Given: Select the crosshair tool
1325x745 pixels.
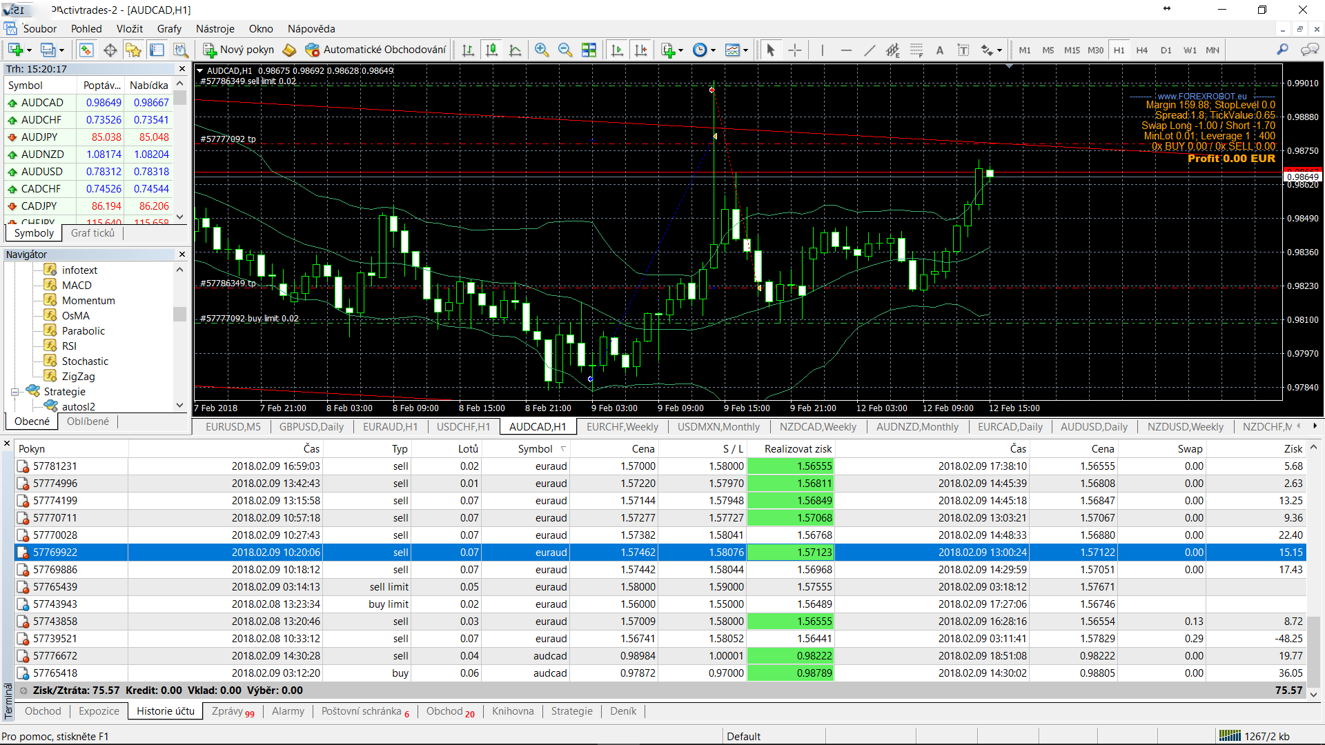Looking at the screenshot, I should point(794,50).
